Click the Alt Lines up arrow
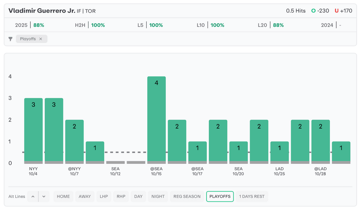361x212 pixels. [x=33, y=197]
